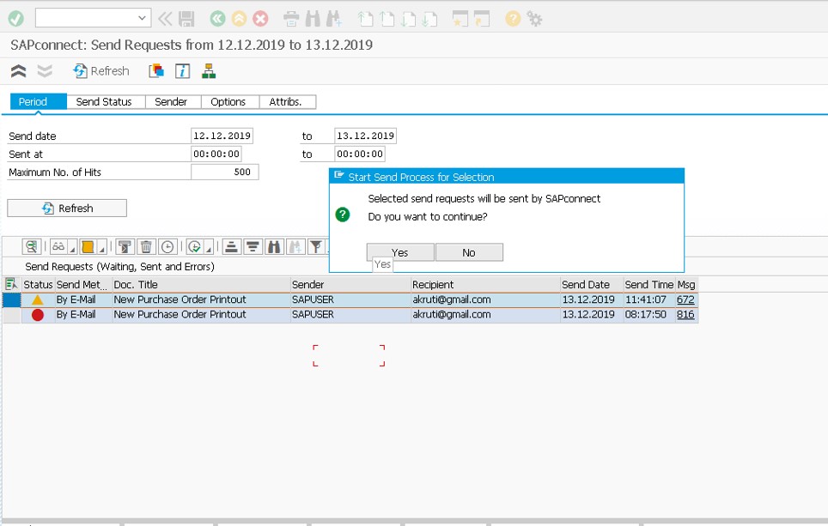
Task: Open the command field dropdown
Action: click(x=142, y=18)
